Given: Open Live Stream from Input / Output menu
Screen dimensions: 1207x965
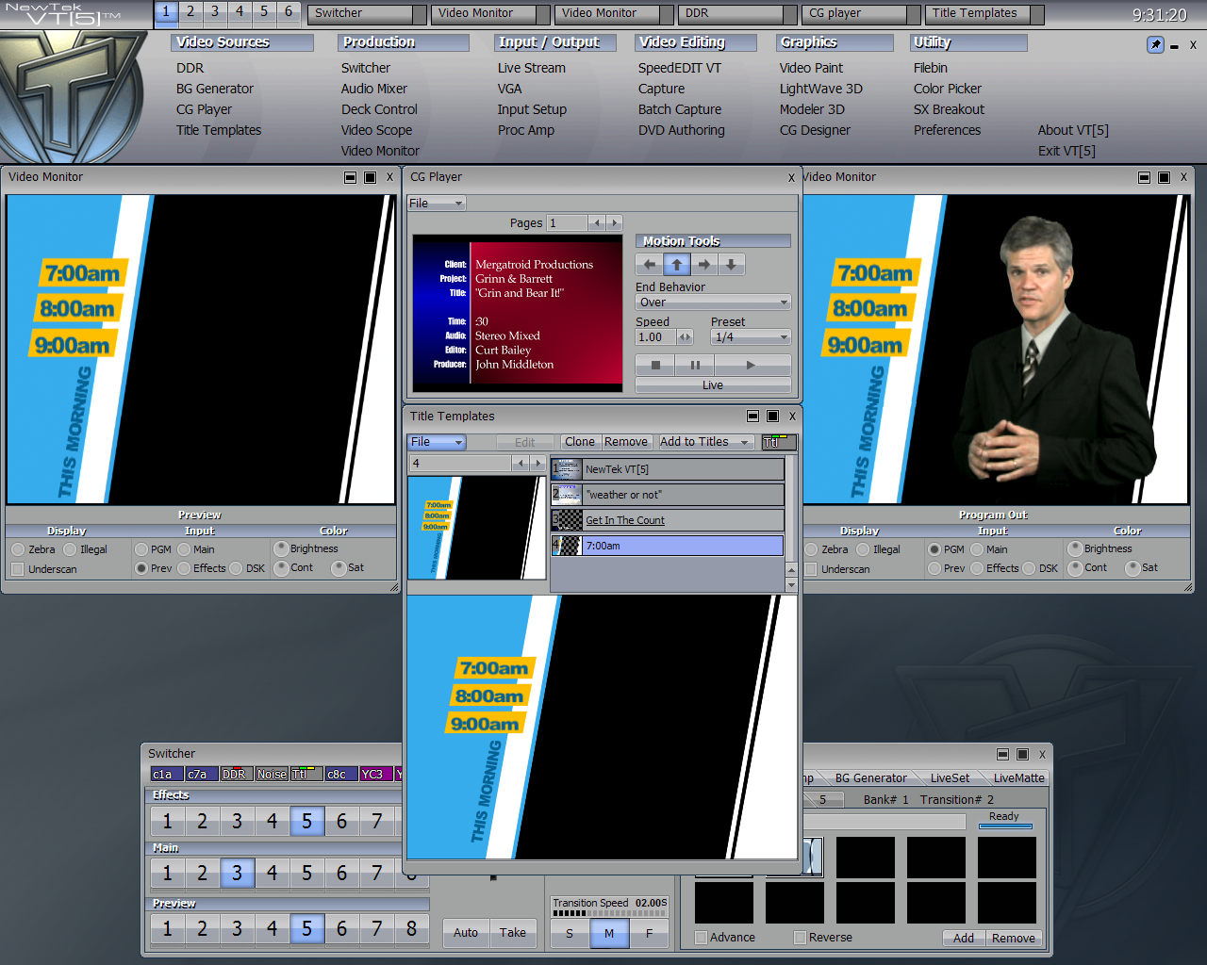Looking at the screenshot, I should click(532, 68).
